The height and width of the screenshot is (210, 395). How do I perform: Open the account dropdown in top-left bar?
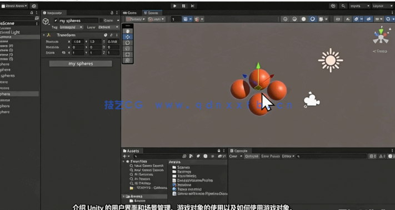tap(14, 6)
